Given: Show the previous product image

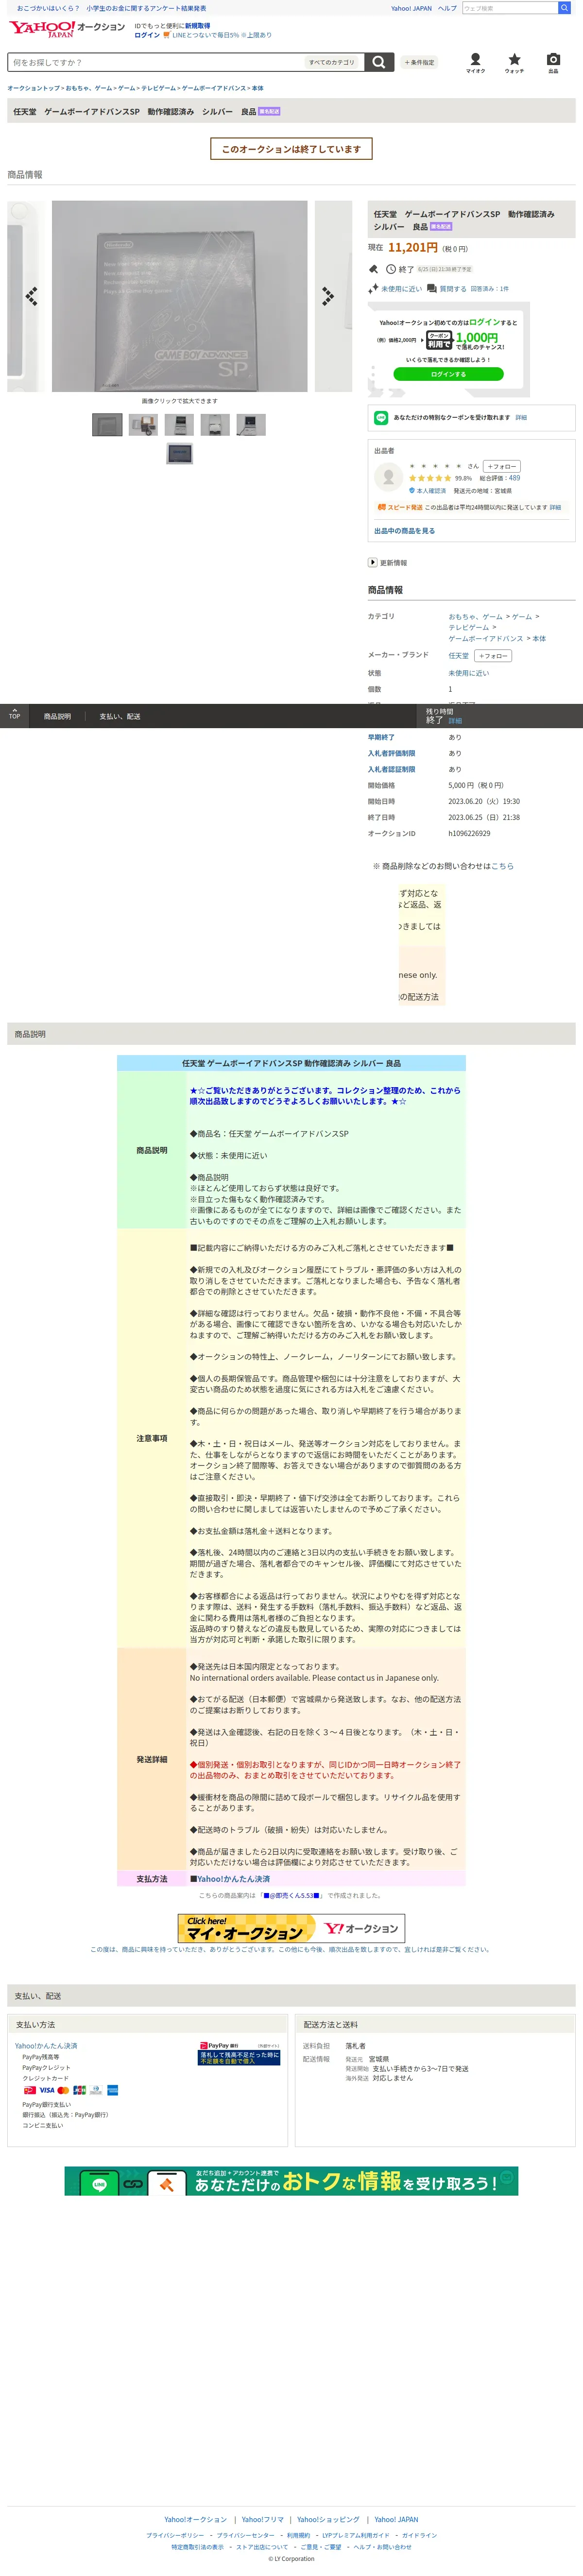Looking at the screenshot, I should (30, 296).
